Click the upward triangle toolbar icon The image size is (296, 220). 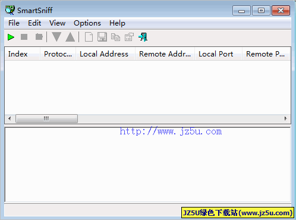tap(70, 37)
